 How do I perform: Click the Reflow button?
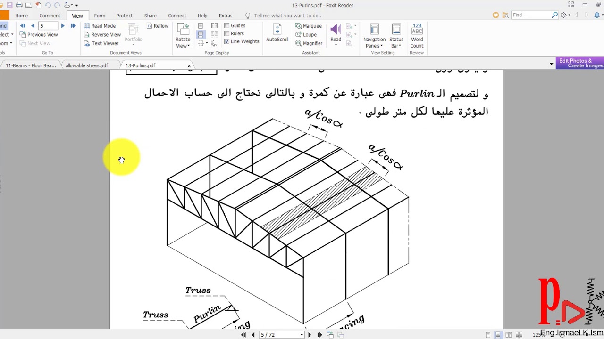[x=157, y=26]
